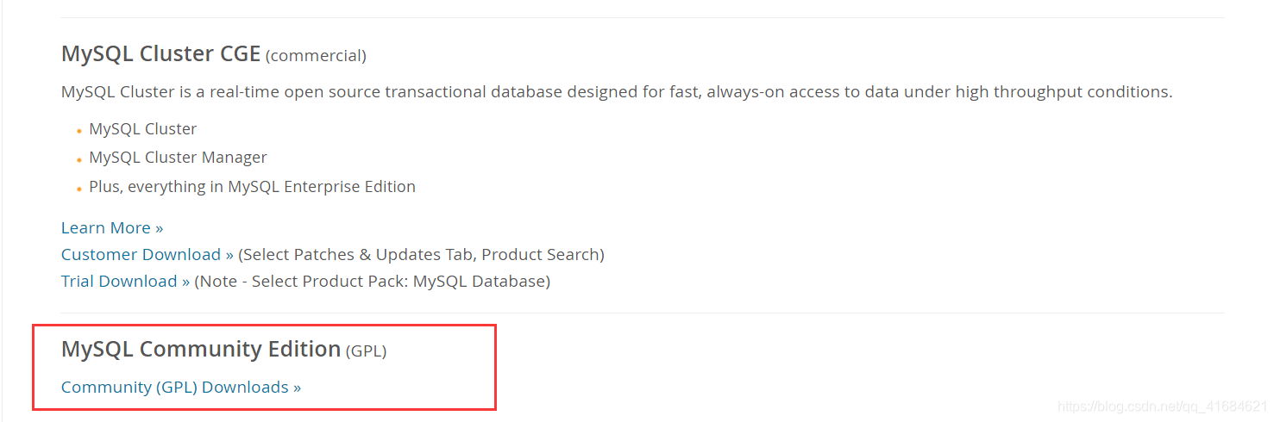This screenshot has height=422, width=1274.
Task: Click the orange bullet beside MySQL Cluster Manager
Action: [x=78, y=160]
